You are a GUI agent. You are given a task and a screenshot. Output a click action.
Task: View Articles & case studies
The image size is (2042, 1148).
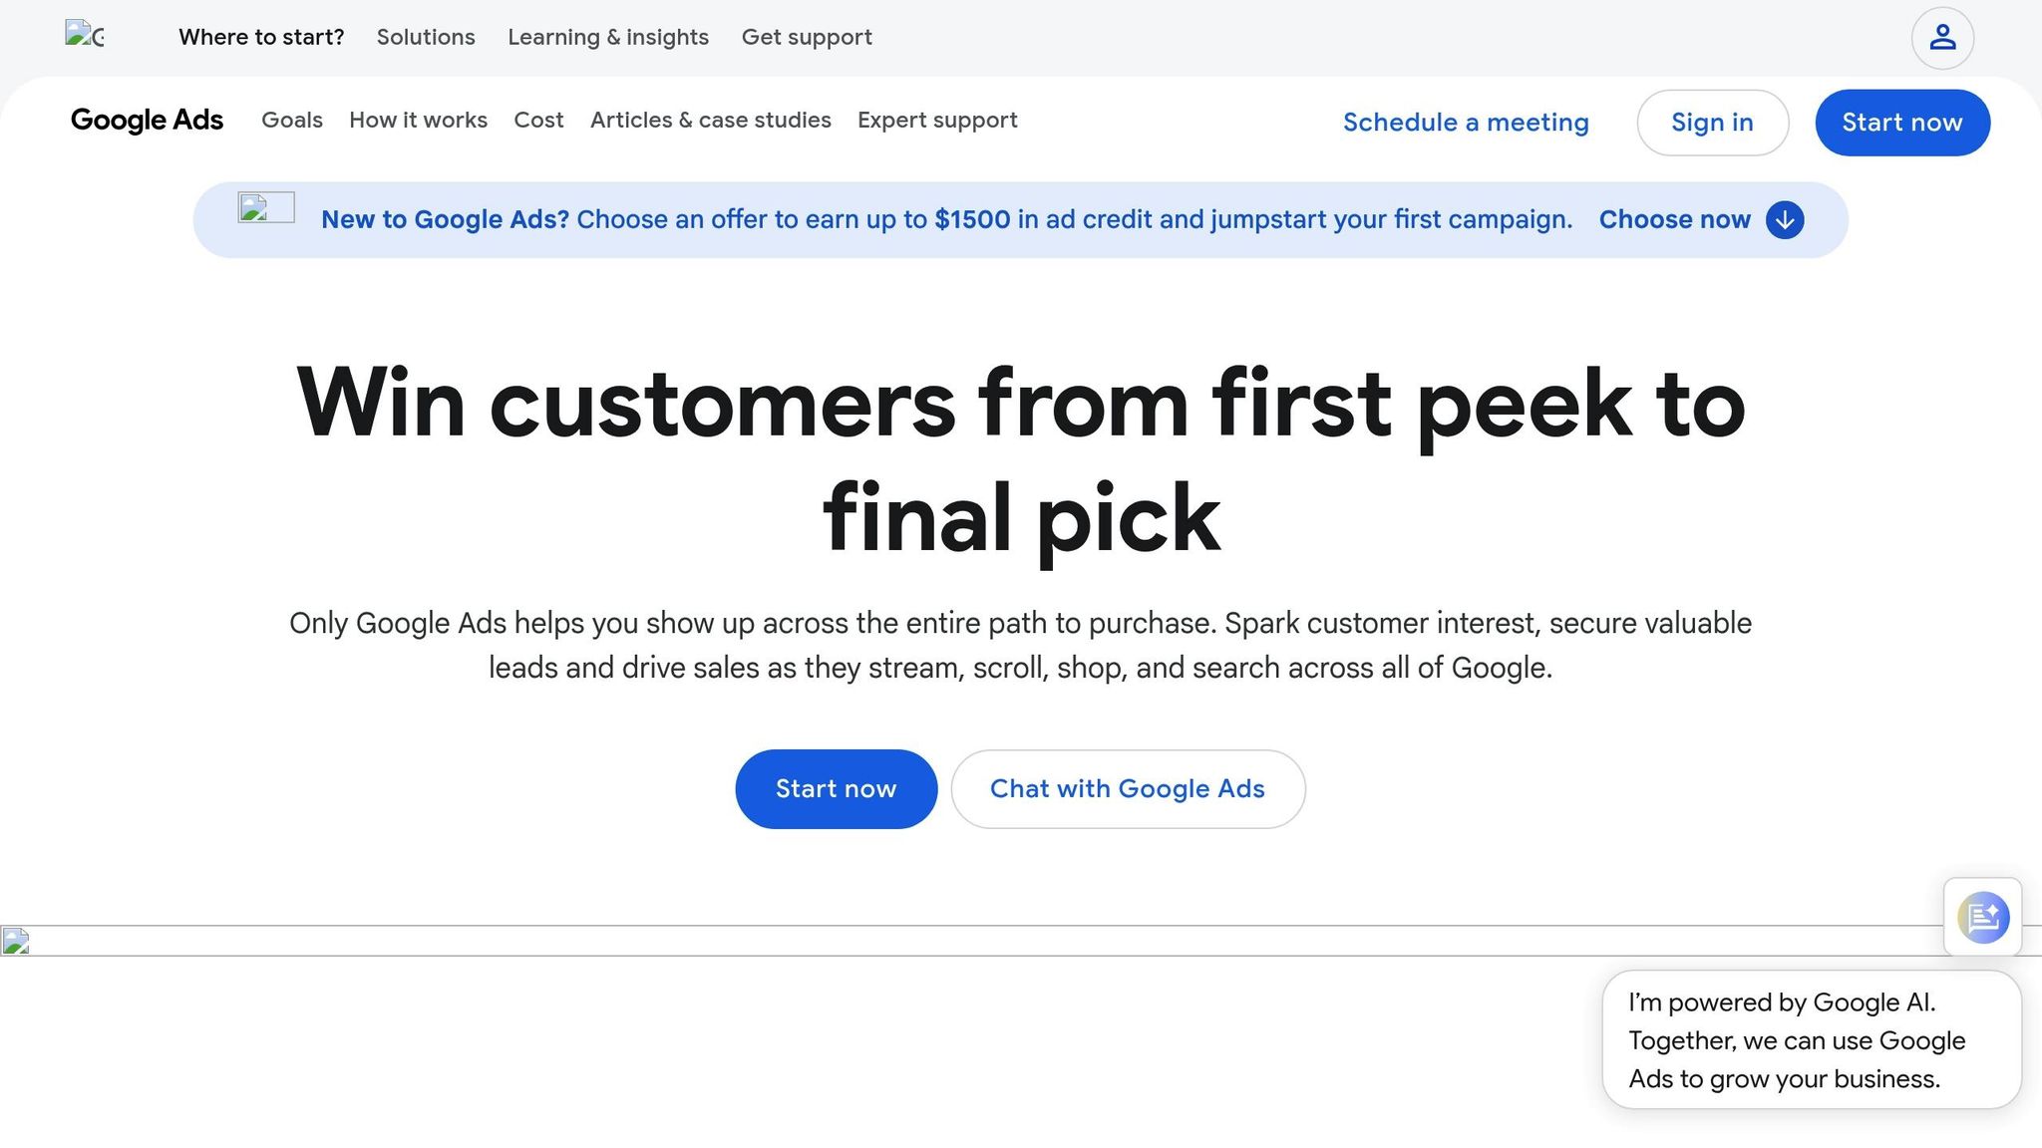[710, 120]
